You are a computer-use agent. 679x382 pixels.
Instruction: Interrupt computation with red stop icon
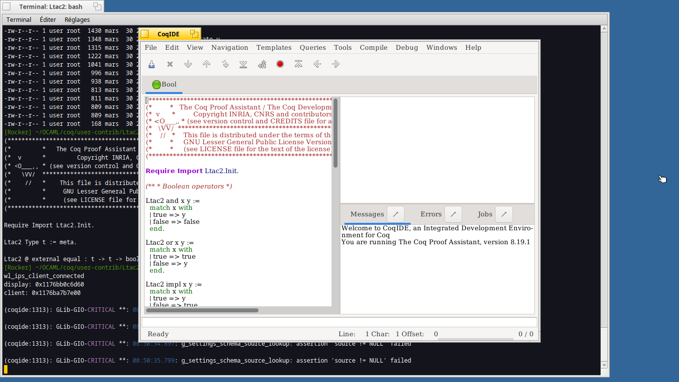(280, 64)
